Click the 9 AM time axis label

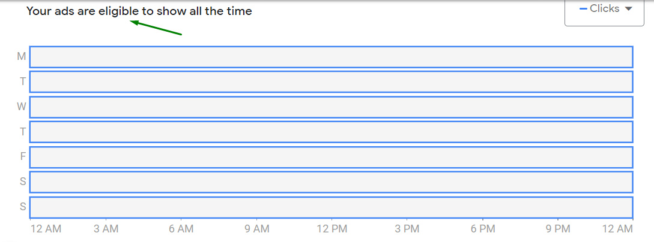(x=256, y=229)
